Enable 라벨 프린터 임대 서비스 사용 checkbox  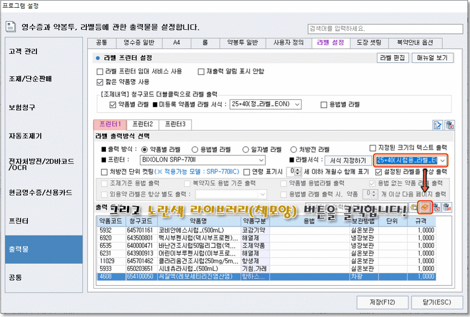pyautogui.click(x=100, y=71)
